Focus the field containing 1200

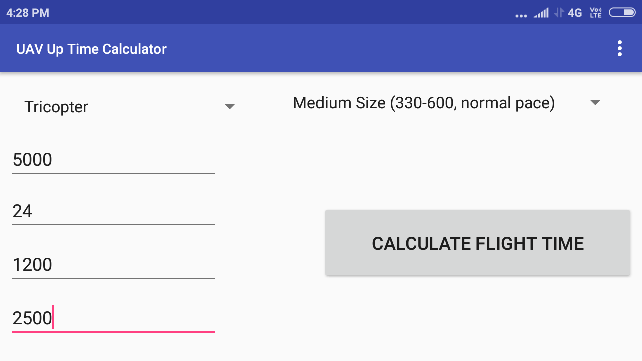pyautogui.click(x=113, y=264)
